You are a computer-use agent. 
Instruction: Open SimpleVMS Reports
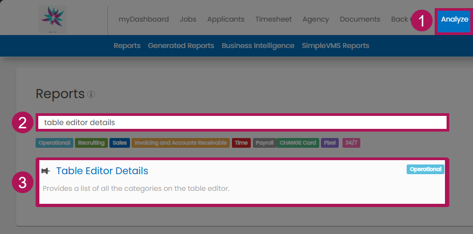pos(335,46)
